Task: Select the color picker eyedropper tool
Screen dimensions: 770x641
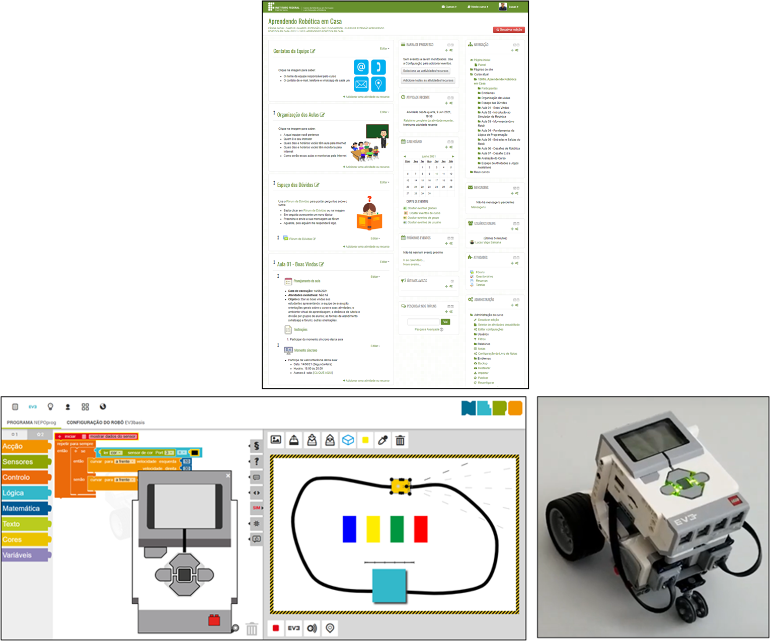Action: pyautogui.click(x=383, y=441)
